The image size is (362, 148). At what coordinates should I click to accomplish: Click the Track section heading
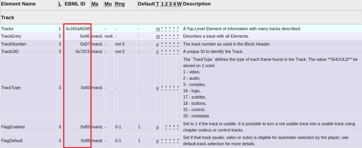[7, 18]
